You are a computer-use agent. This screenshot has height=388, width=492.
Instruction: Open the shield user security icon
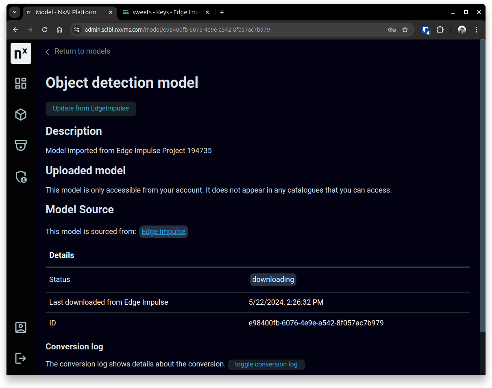(21, 177)
